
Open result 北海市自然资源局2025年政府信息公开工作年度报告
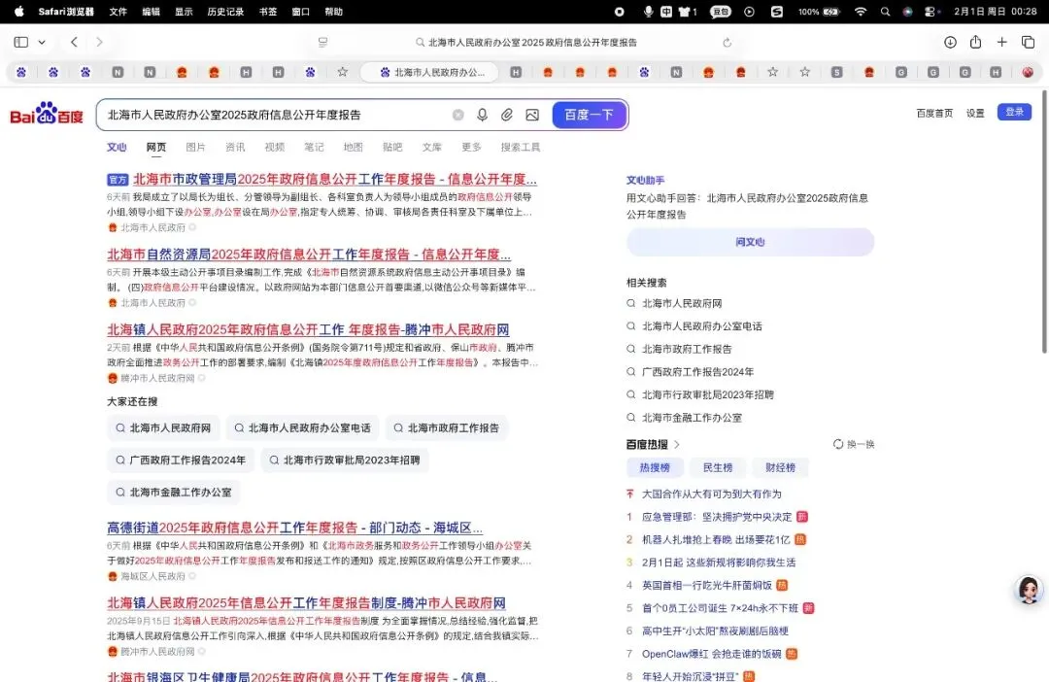pyautogui.click(x=309, y=255)
